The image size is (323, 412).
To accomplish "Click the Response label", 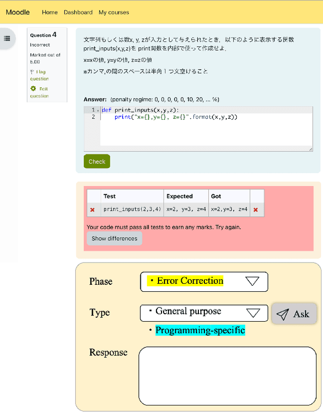I will (108, 352).
